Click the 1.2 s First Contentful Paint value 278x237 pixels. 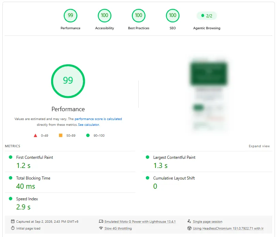pos(24,166)
